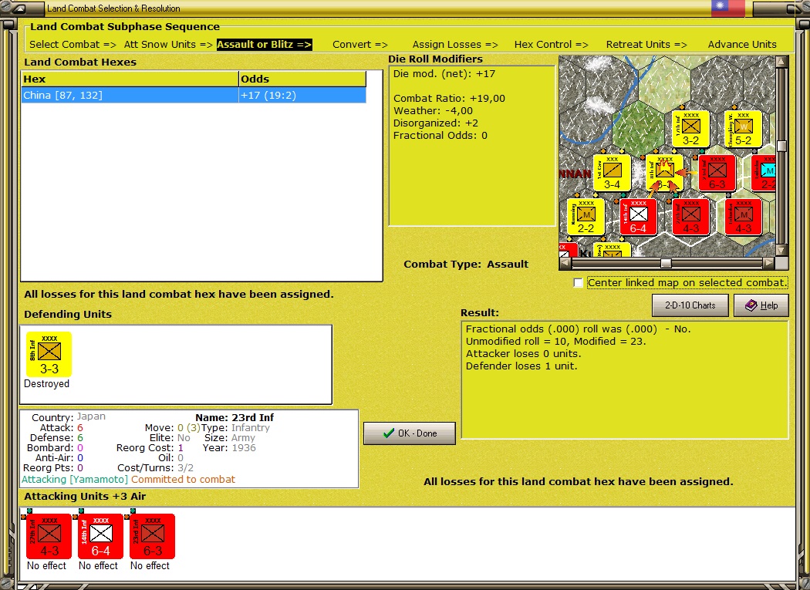Click the +17 (19:2) odds cell

[x=302, y=95]
